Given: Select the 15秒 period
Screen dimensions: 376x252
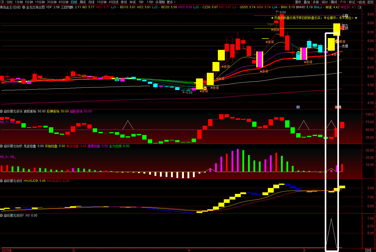Looking at the screenshot, I should (150, 2).
